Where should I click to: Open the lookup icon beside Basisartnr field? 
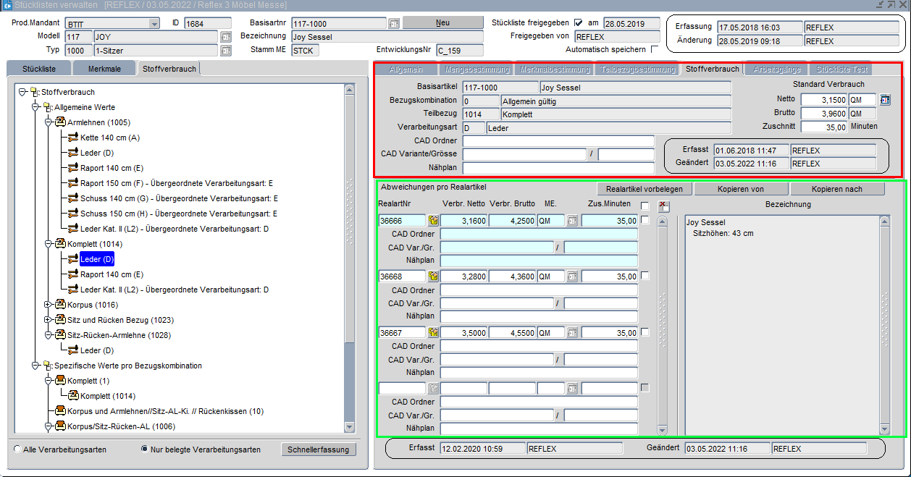[394, 23]
